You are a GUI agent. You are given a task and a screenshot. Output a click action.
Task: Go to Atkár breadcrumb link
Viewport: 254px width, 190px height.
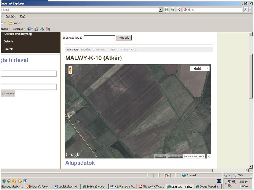(x=112, y=50)
